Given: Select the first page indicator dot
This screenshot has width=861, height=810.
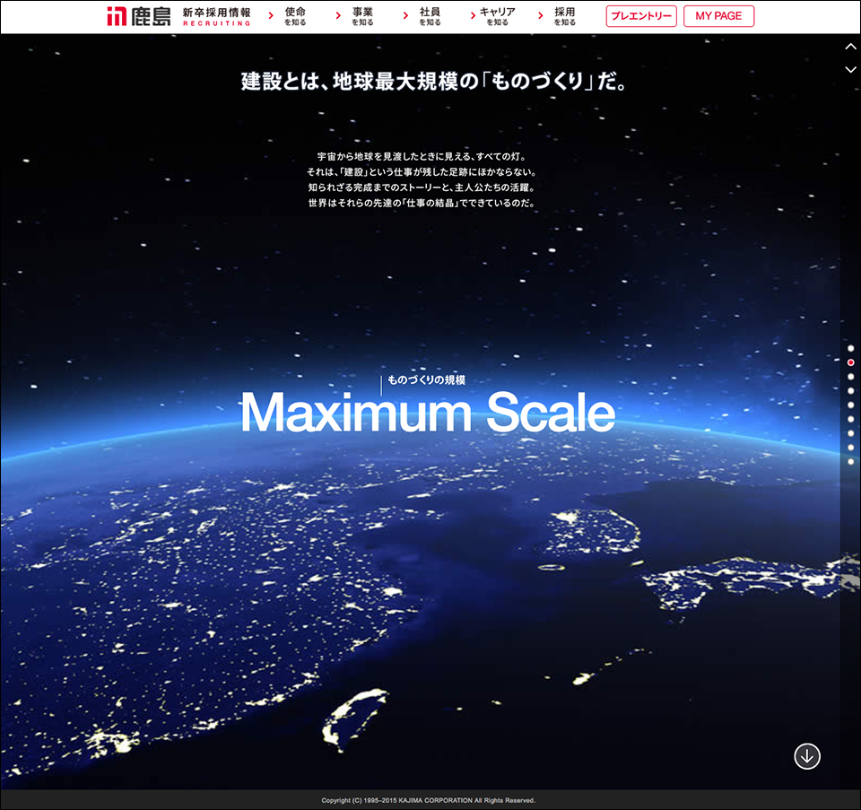Looking at the screenshot, I should (x=850, y=348).
